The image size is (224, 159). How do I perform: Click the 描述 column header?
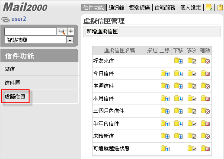click(x=152, y=51)
